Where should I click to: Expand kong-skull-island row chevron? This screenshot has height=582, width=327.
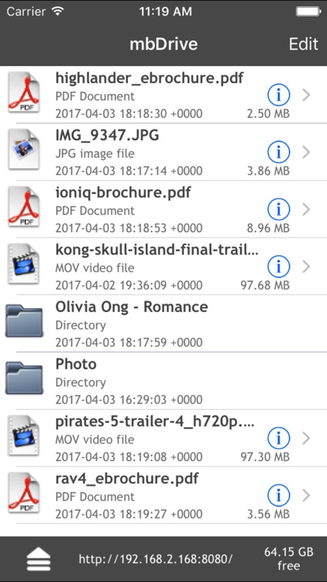pos(306,267)
